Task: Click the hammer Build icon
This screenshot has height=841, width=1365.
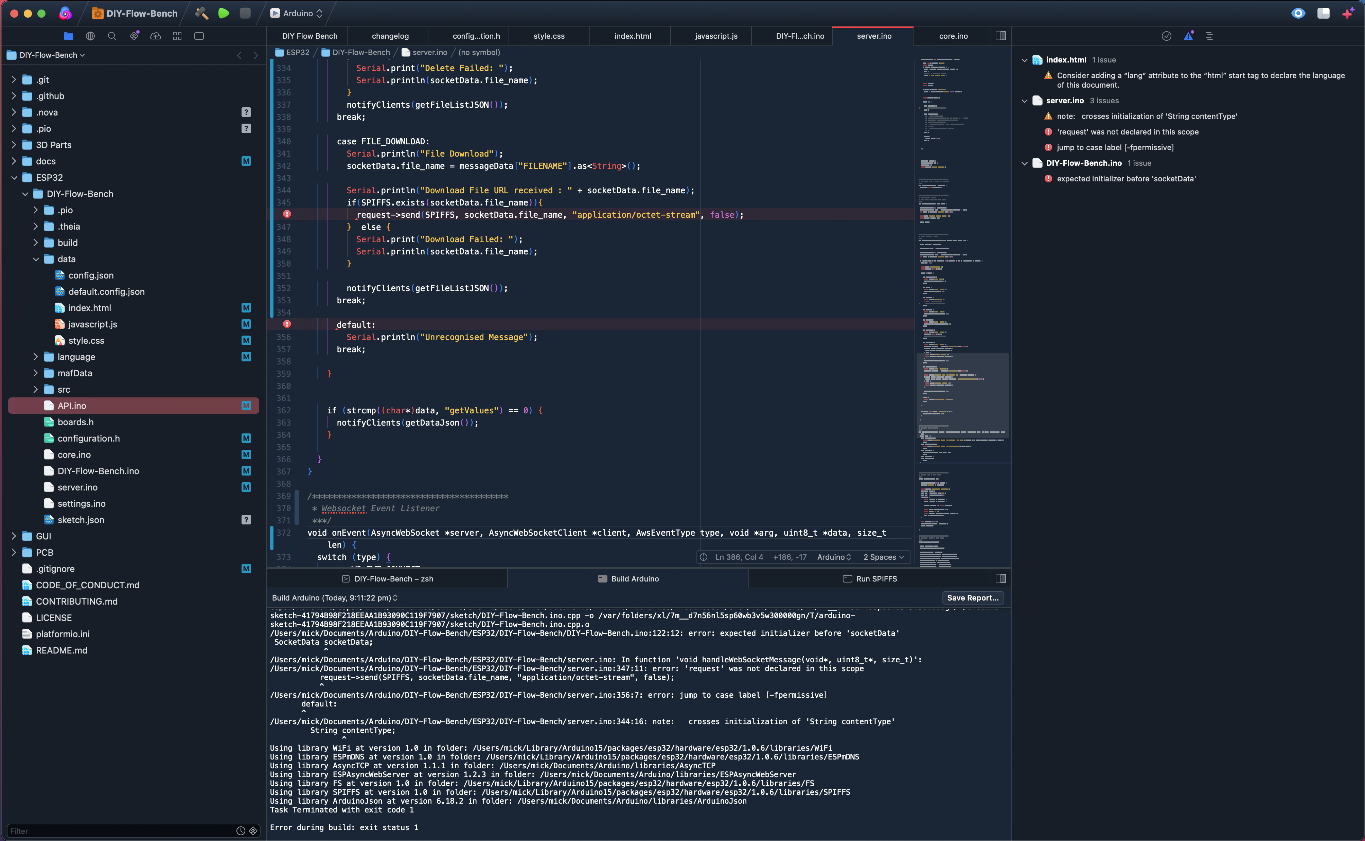Action: (201, 13)
